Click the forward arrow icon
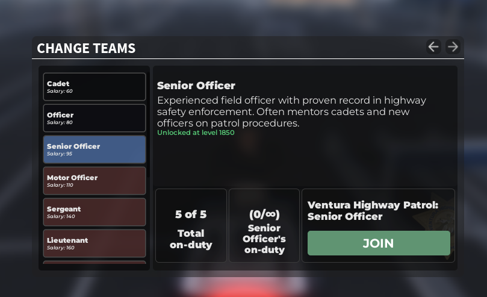487x297 pixels. (453, 46)
